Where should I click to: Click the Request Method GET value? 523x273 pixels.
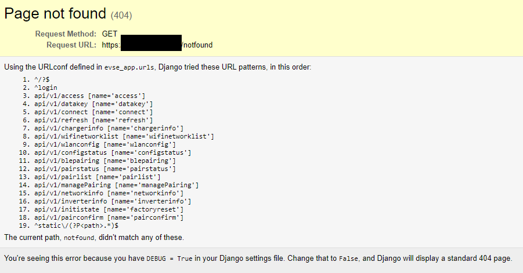110,34
